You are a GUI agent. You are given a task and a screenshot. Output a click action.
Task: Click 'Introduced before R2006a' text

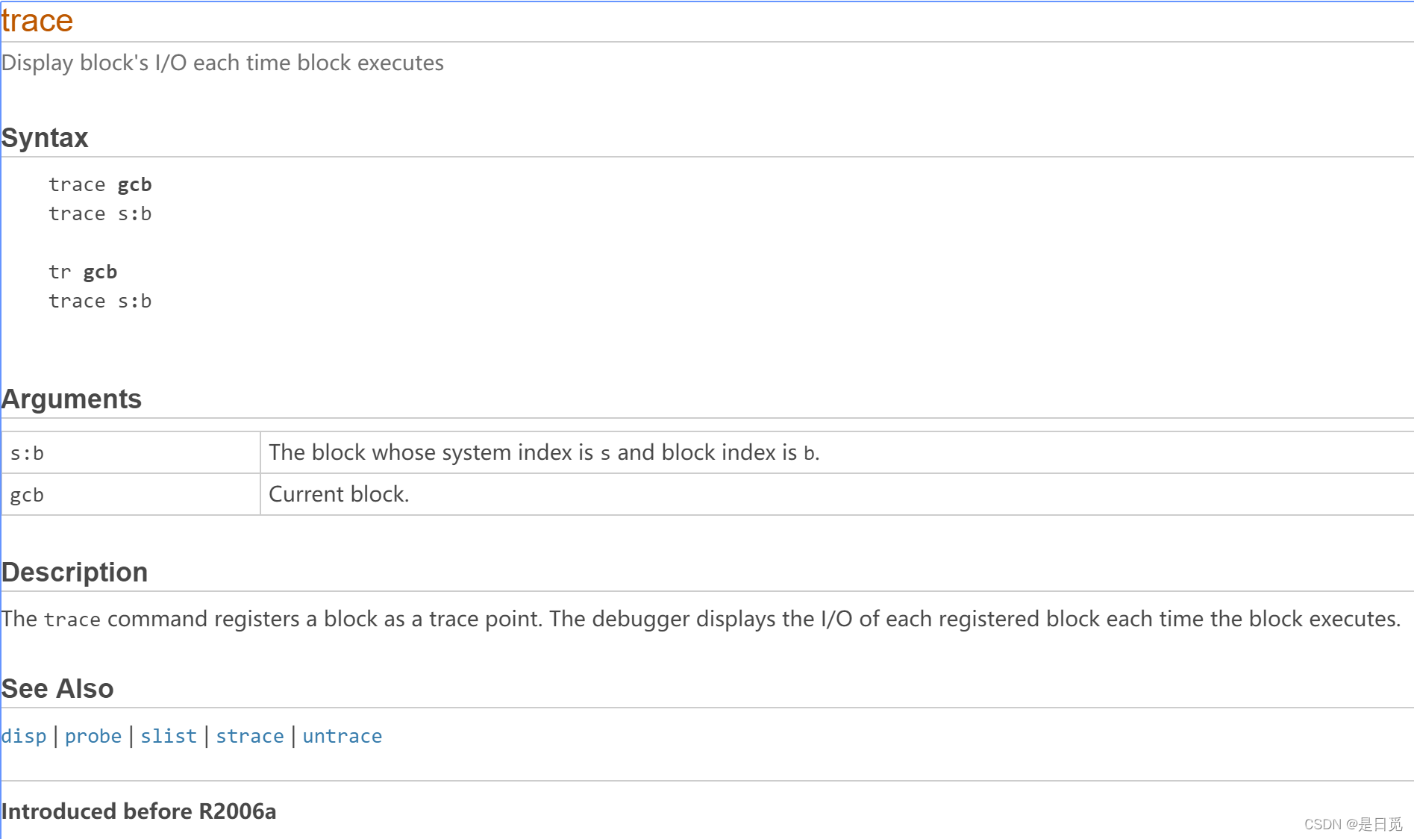coord(139,811)
